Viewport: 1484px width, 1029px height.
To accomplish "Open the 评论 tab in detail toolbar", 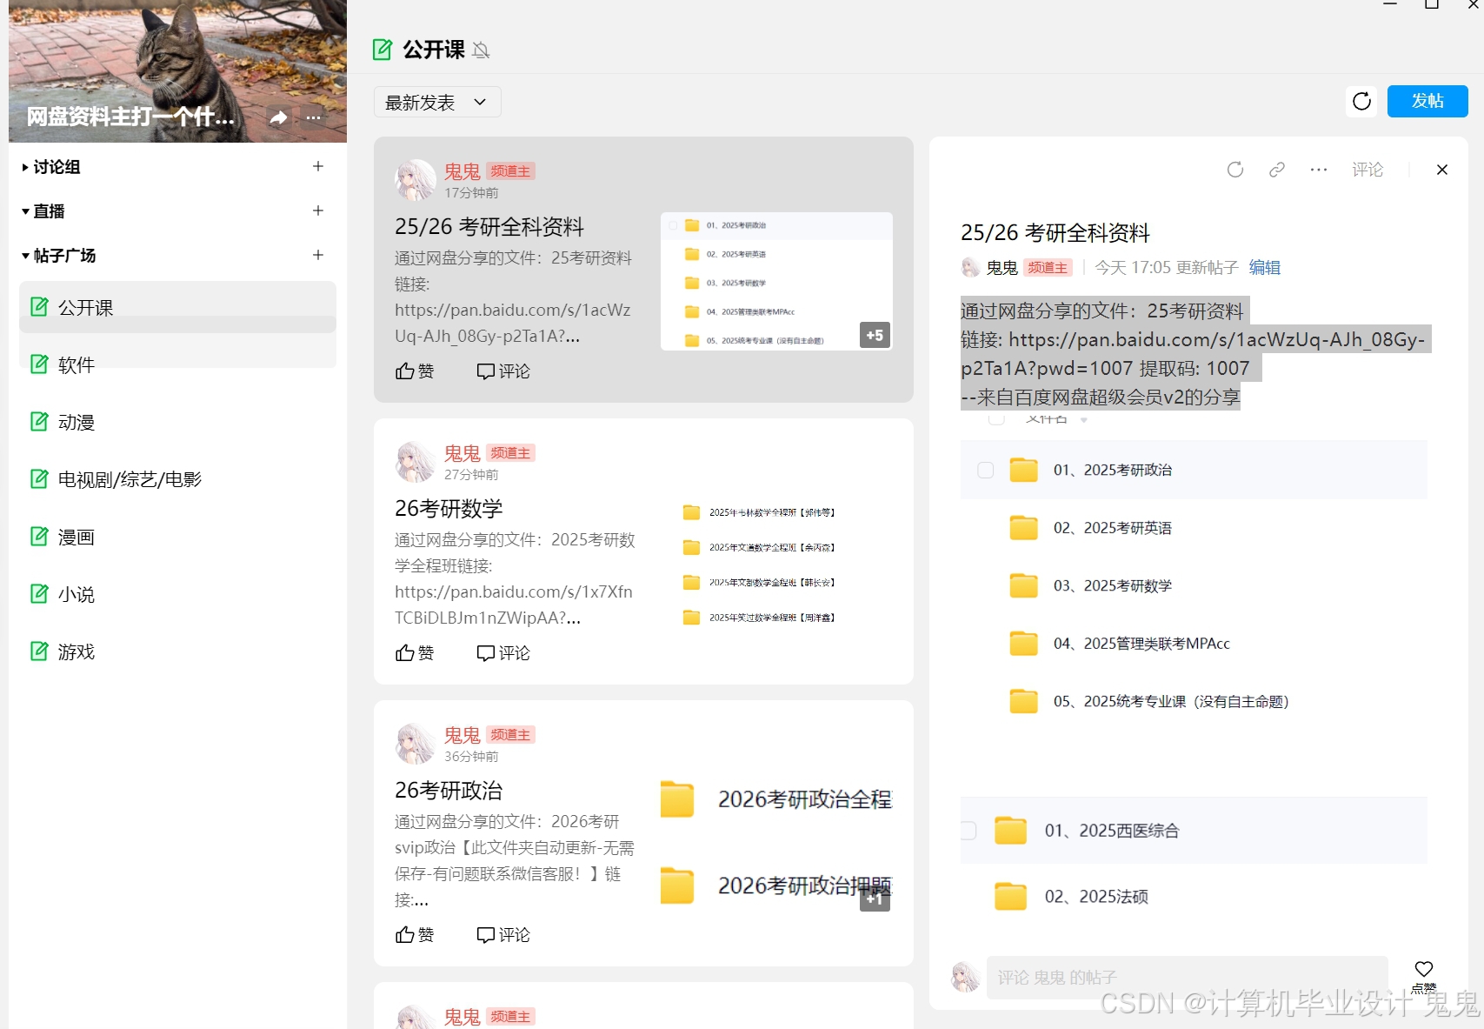I will (1368, 170).
